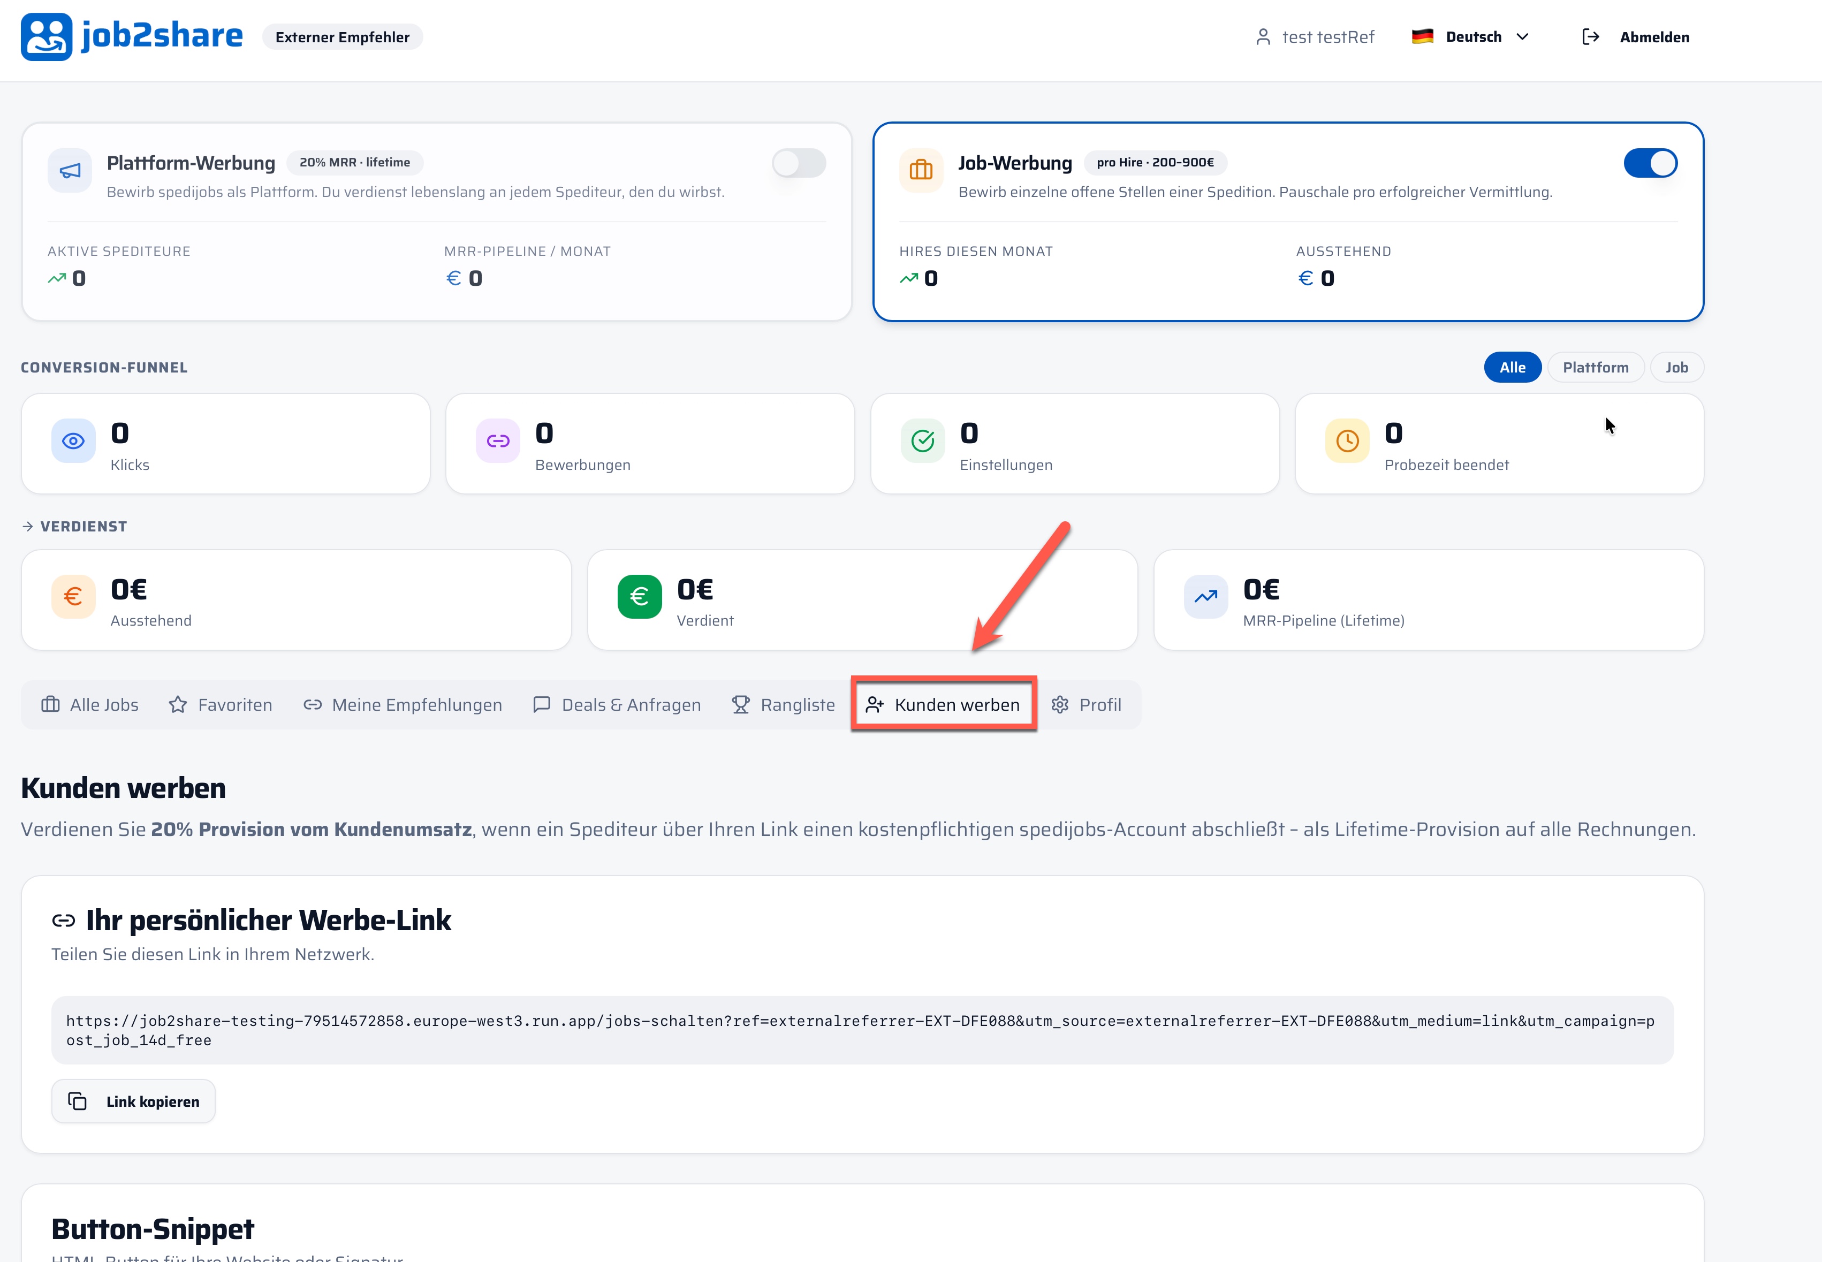Click the job2share logo icon
The image size is (1822, 1262).
[47, 36]
